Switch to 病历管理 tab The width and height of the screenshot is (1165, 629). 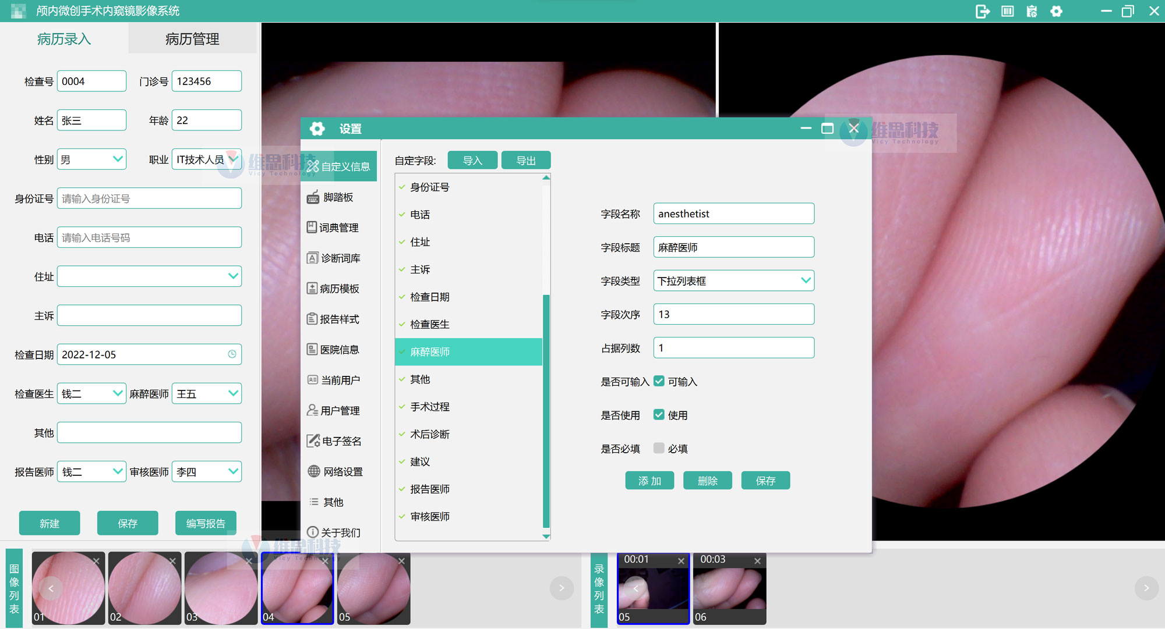192,39
